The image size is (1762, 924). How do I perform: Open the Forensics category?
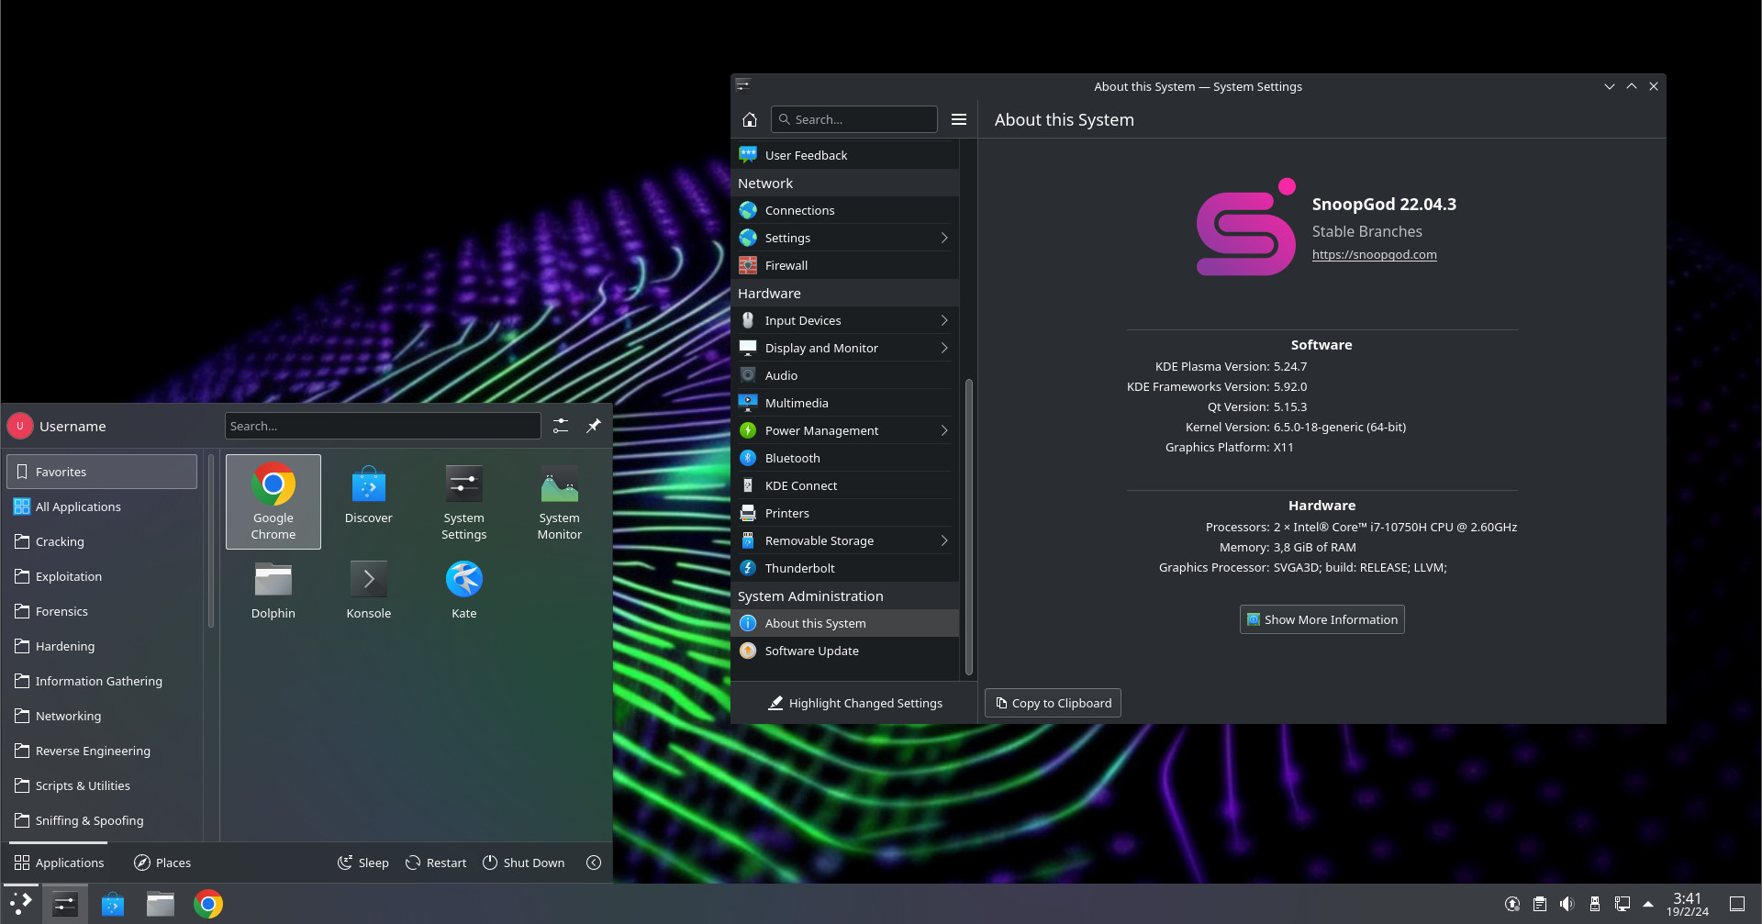[102, 611]
